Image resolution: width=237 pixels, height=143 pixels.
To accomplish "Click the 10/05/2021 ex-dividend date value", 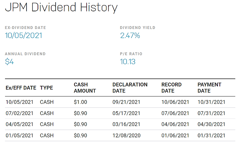I will tap(23, 36).
